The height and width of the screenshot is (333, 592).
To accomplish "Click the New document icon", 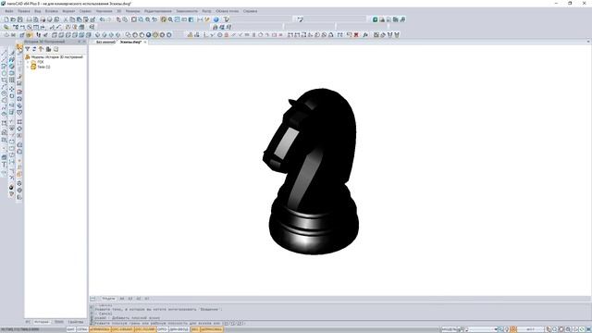I will (6, 19).
